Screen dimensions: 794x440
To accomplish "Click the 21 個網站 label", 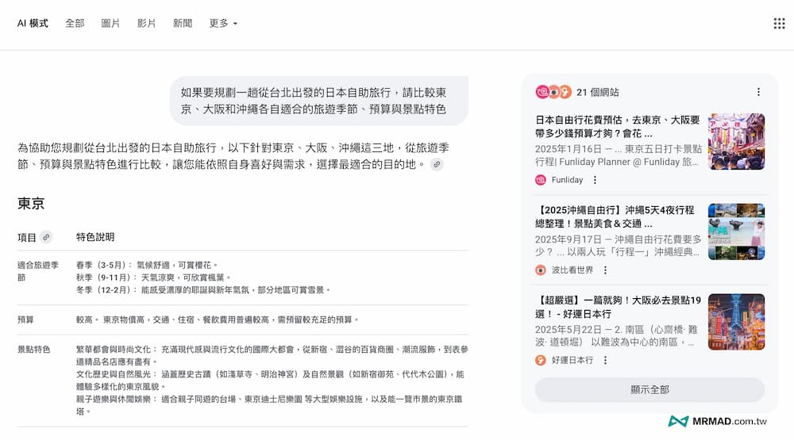I will (x=598, y=92).
